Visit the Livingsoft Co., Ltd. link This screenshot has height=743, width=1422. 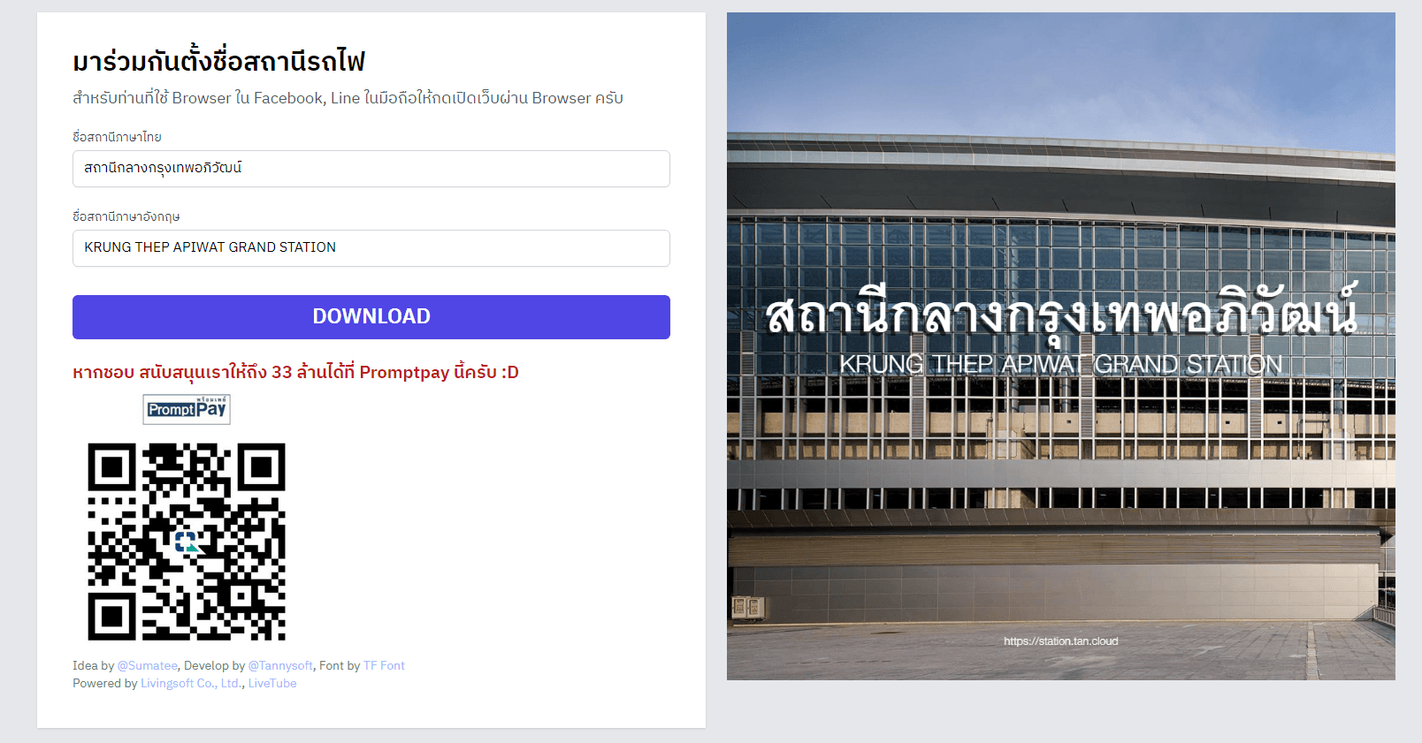click(x=191, y=683)
